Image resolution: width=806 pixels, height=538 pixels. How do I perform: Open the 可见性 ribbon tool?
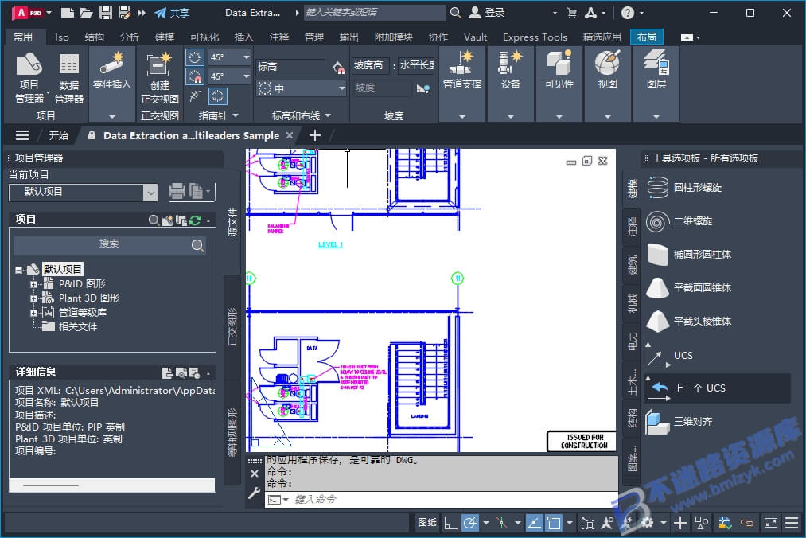[559, 71]
